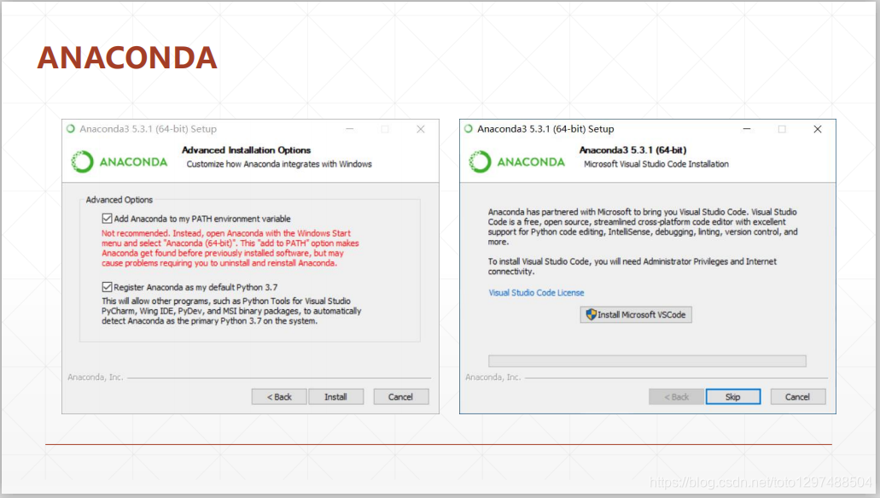Click Anaconda logo in Advanced Options window

point(119,161)
